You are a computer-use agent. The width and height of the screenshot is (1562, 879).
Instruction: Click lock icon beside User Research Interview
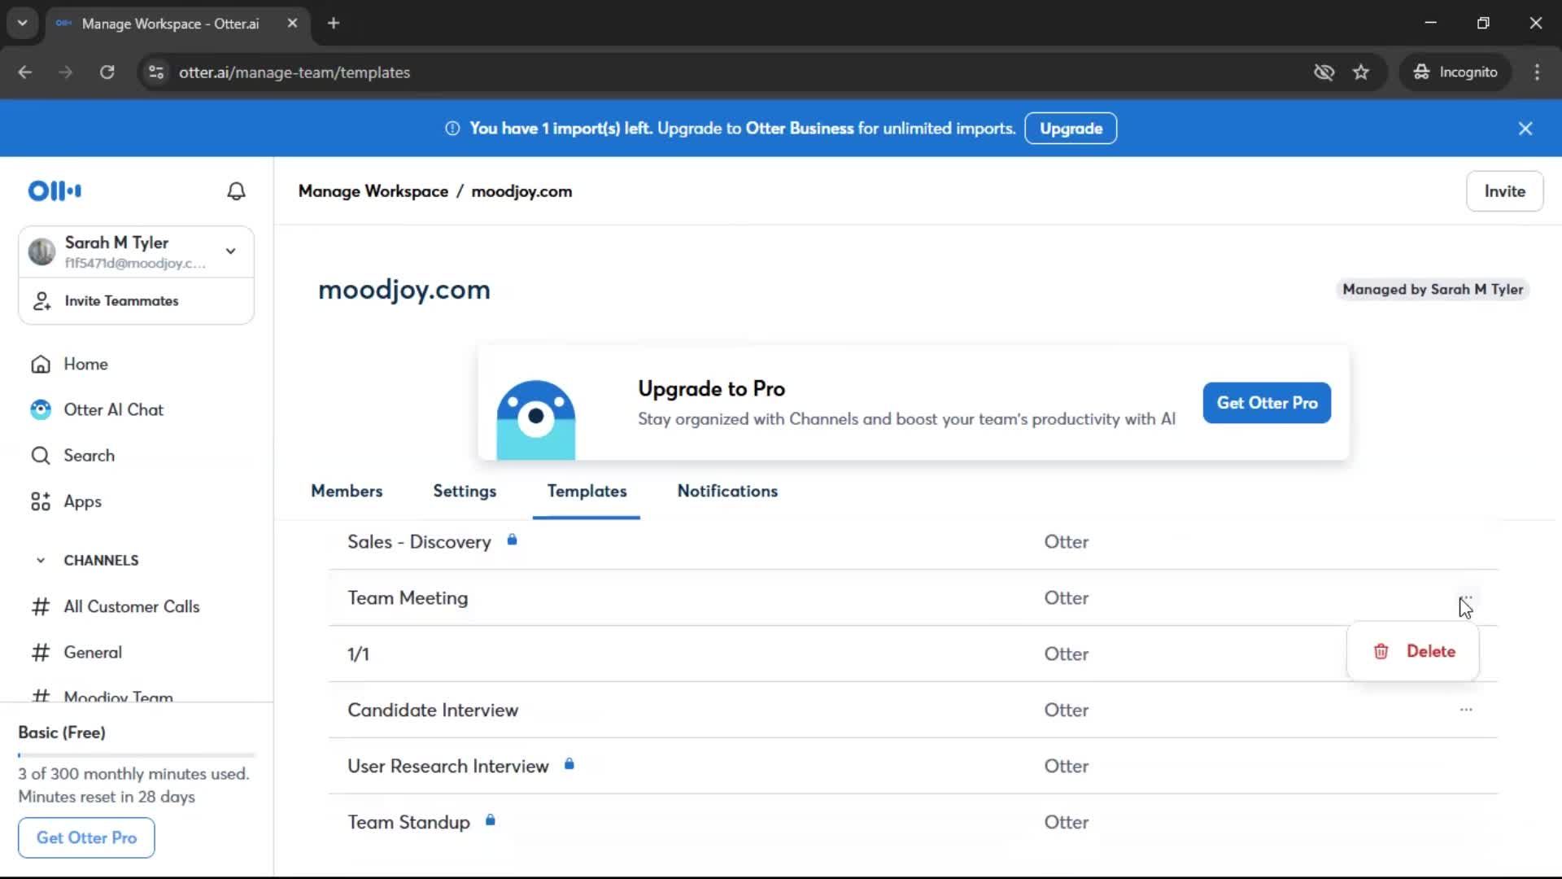point(569,763)
